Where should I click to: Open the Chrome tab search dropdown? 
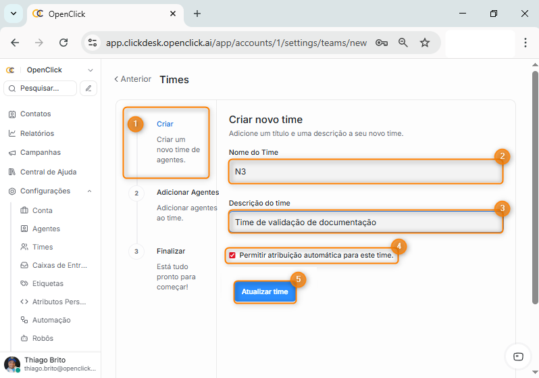click(13, 14)
